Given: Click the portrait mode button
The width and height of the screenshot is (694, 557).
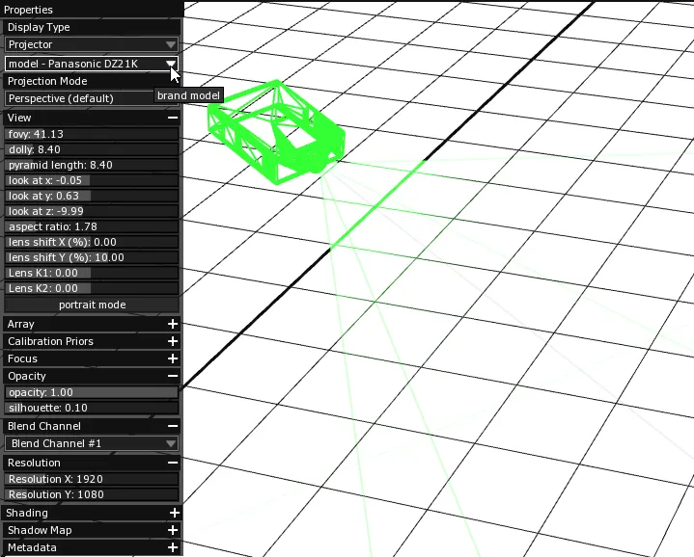Looking at the screenshot, I should [x=92, y=305].
